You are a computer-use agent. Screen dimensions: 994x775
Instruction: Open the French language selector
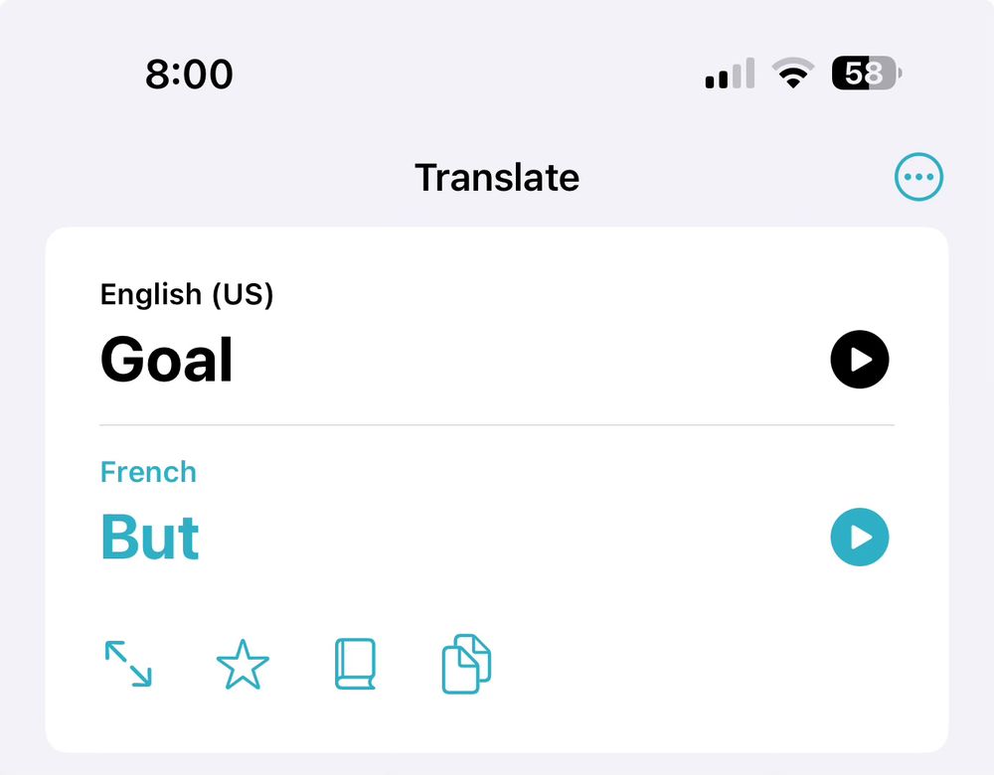coord(147,472)
